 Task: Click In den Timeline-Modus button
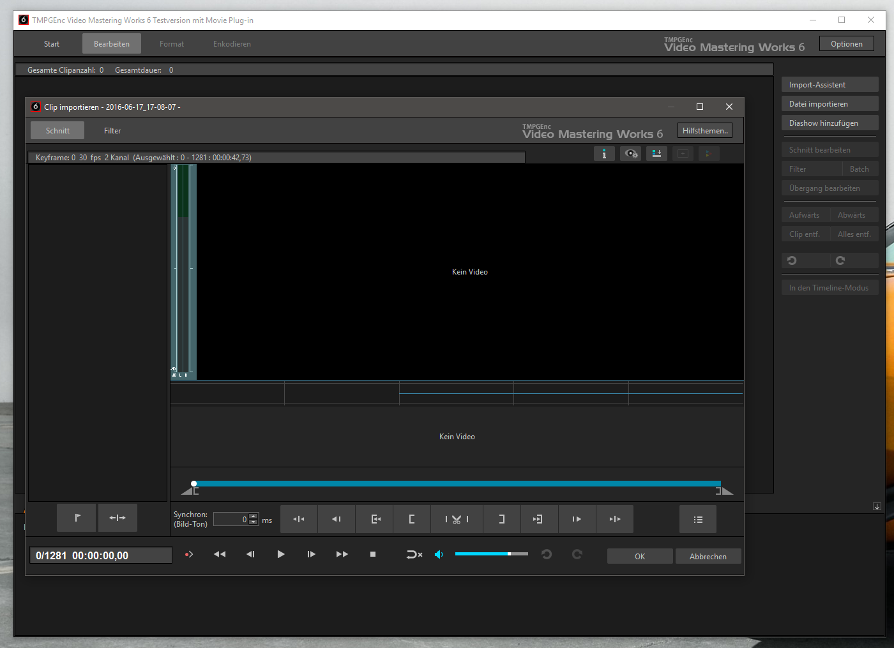point(830,288)
